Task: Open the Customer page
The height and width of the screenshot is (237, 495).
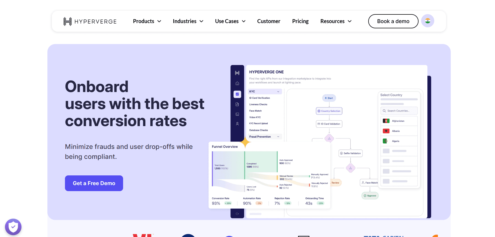Action: [269, 21]
